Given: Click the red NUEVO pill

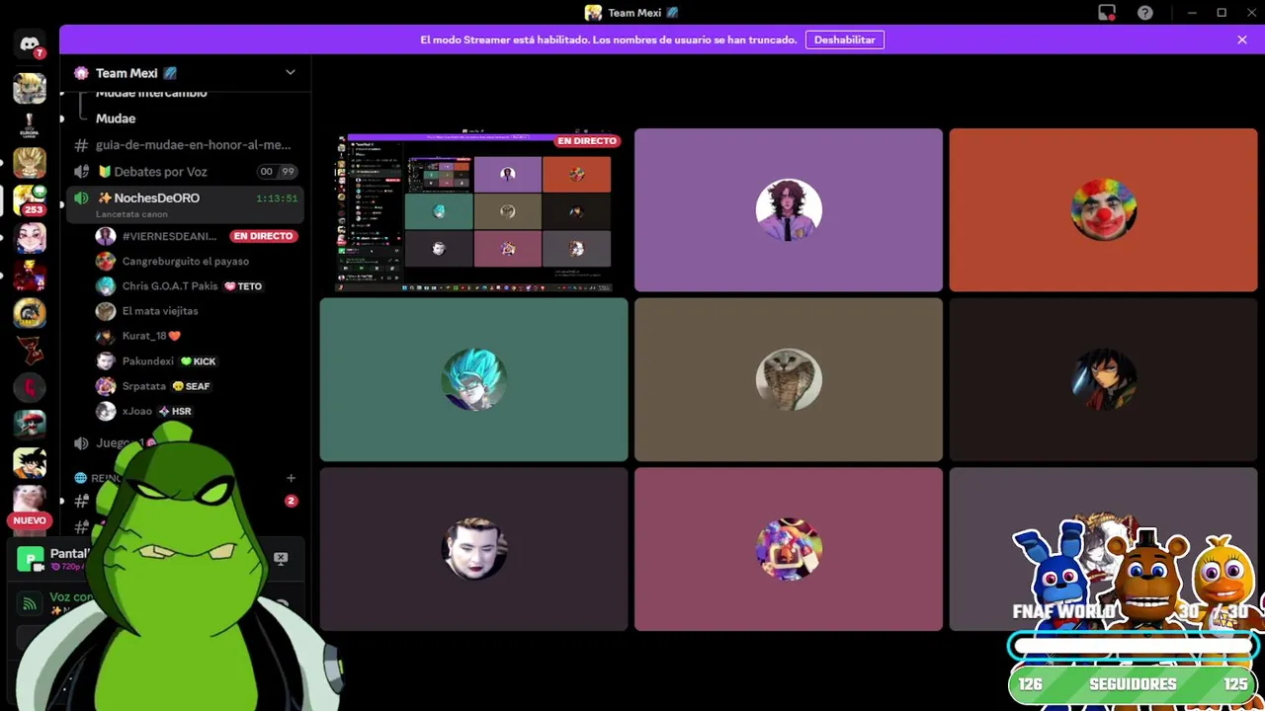Looking at the screenshot, I should tap(30, 520).
